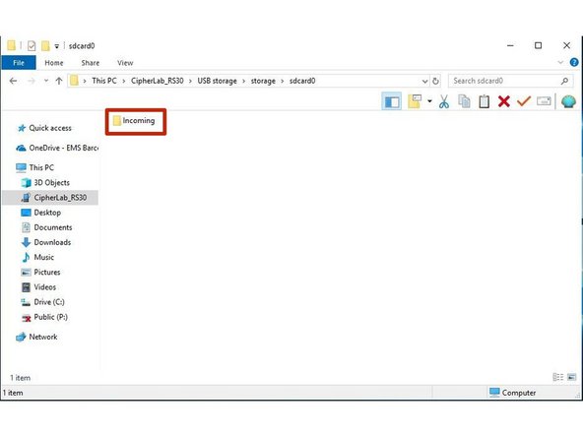Open Videos in navigation pane
This screenshot has width=583, height=437.
tap(38, 286)
